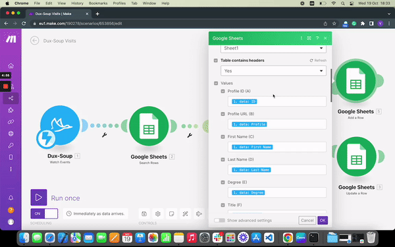Open Chrome tab search chevron
This screenshot has width=395, height=247.
[x=388, y=14]
